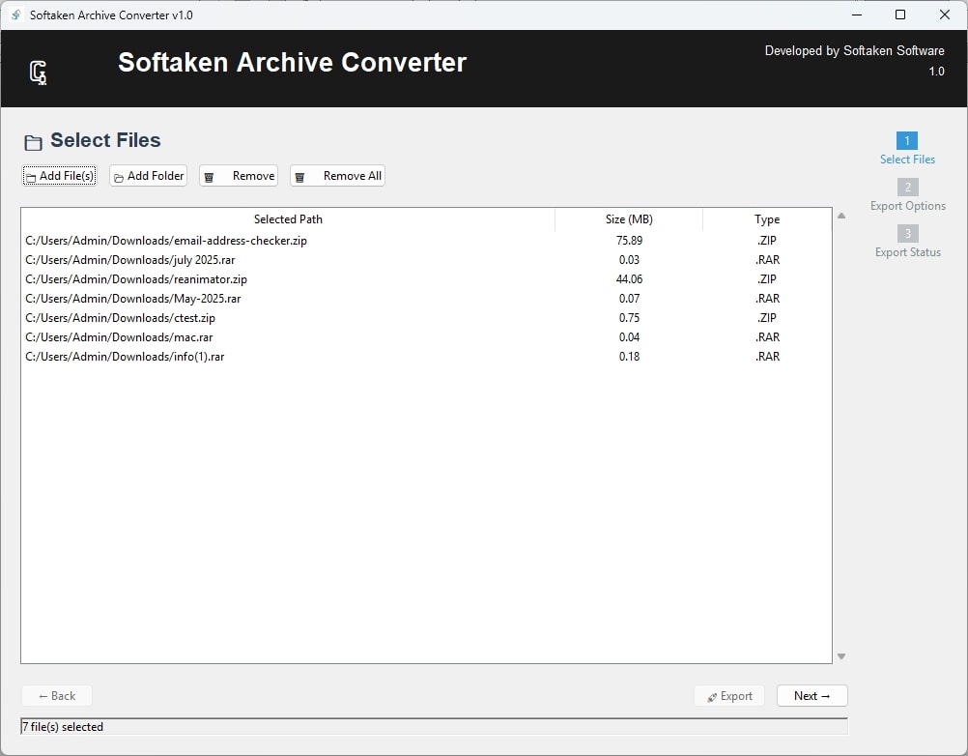
Task: Select the Select Files step indicator
Action: tap(907, 150)
